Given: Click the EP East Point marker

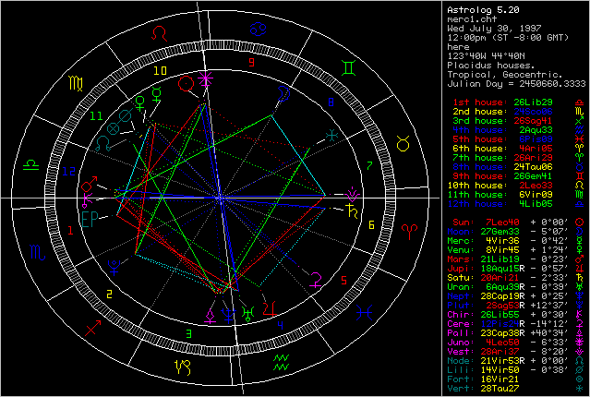Looking at the screenshot, I should pyautogui.click(x=90, y=220).
